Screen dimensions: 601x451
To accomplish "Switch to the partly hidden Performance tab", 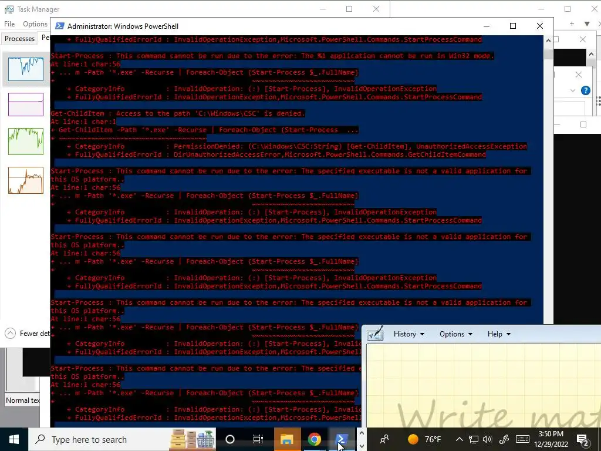I will point(45,38).
